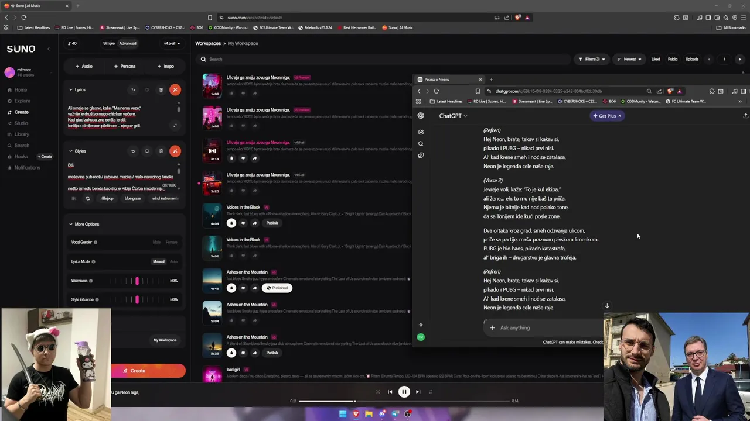The width and height of the screenshot is (750, 421).
Task: Open the My Workspace selector
Action: click(165, 340)
